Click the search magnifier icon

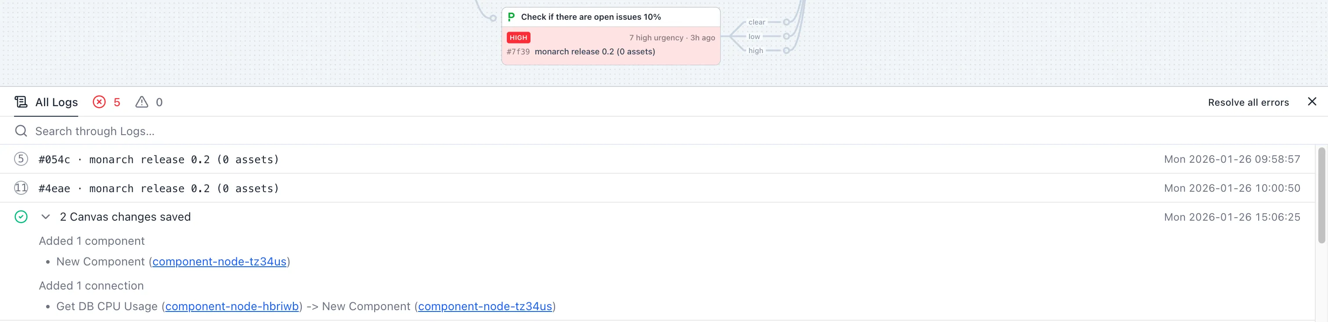(x=21, y=131)
